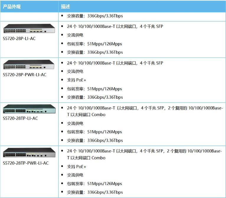Click the Combo port description for S5720-28TP-LI-AC

145,111
